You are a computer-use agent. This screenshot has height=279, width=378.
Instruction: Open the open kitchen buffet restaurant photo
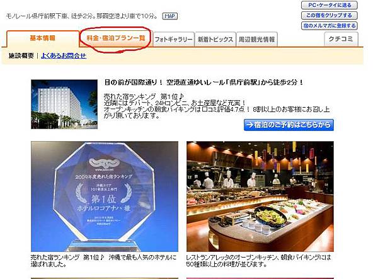click(x=260, y=196)
